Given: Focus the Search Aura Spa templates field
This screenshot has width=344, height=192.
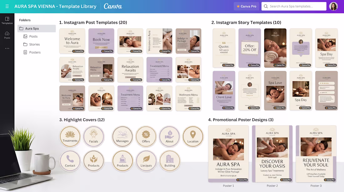Looking at the screenshot, I should pos(294,6).
